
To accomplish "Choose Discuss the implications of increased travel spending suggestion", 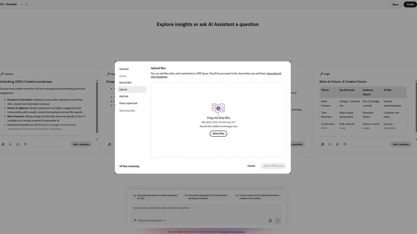I will tap(207, 197).
